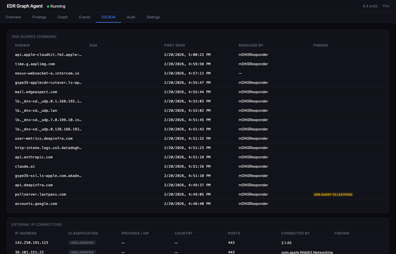This screenshot has height=254, width=396.
Task: Select the gspe35-ssl.ls-apple.com.akadn domain
Action: coord(48,176)
